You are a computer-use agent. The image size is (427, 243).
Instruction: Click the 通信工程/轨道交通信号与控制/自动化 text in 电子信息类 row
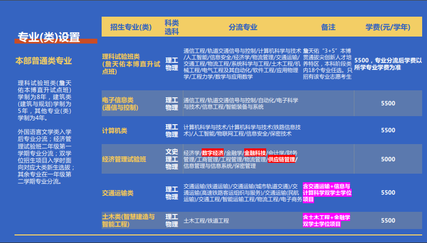tap(241, 103)
